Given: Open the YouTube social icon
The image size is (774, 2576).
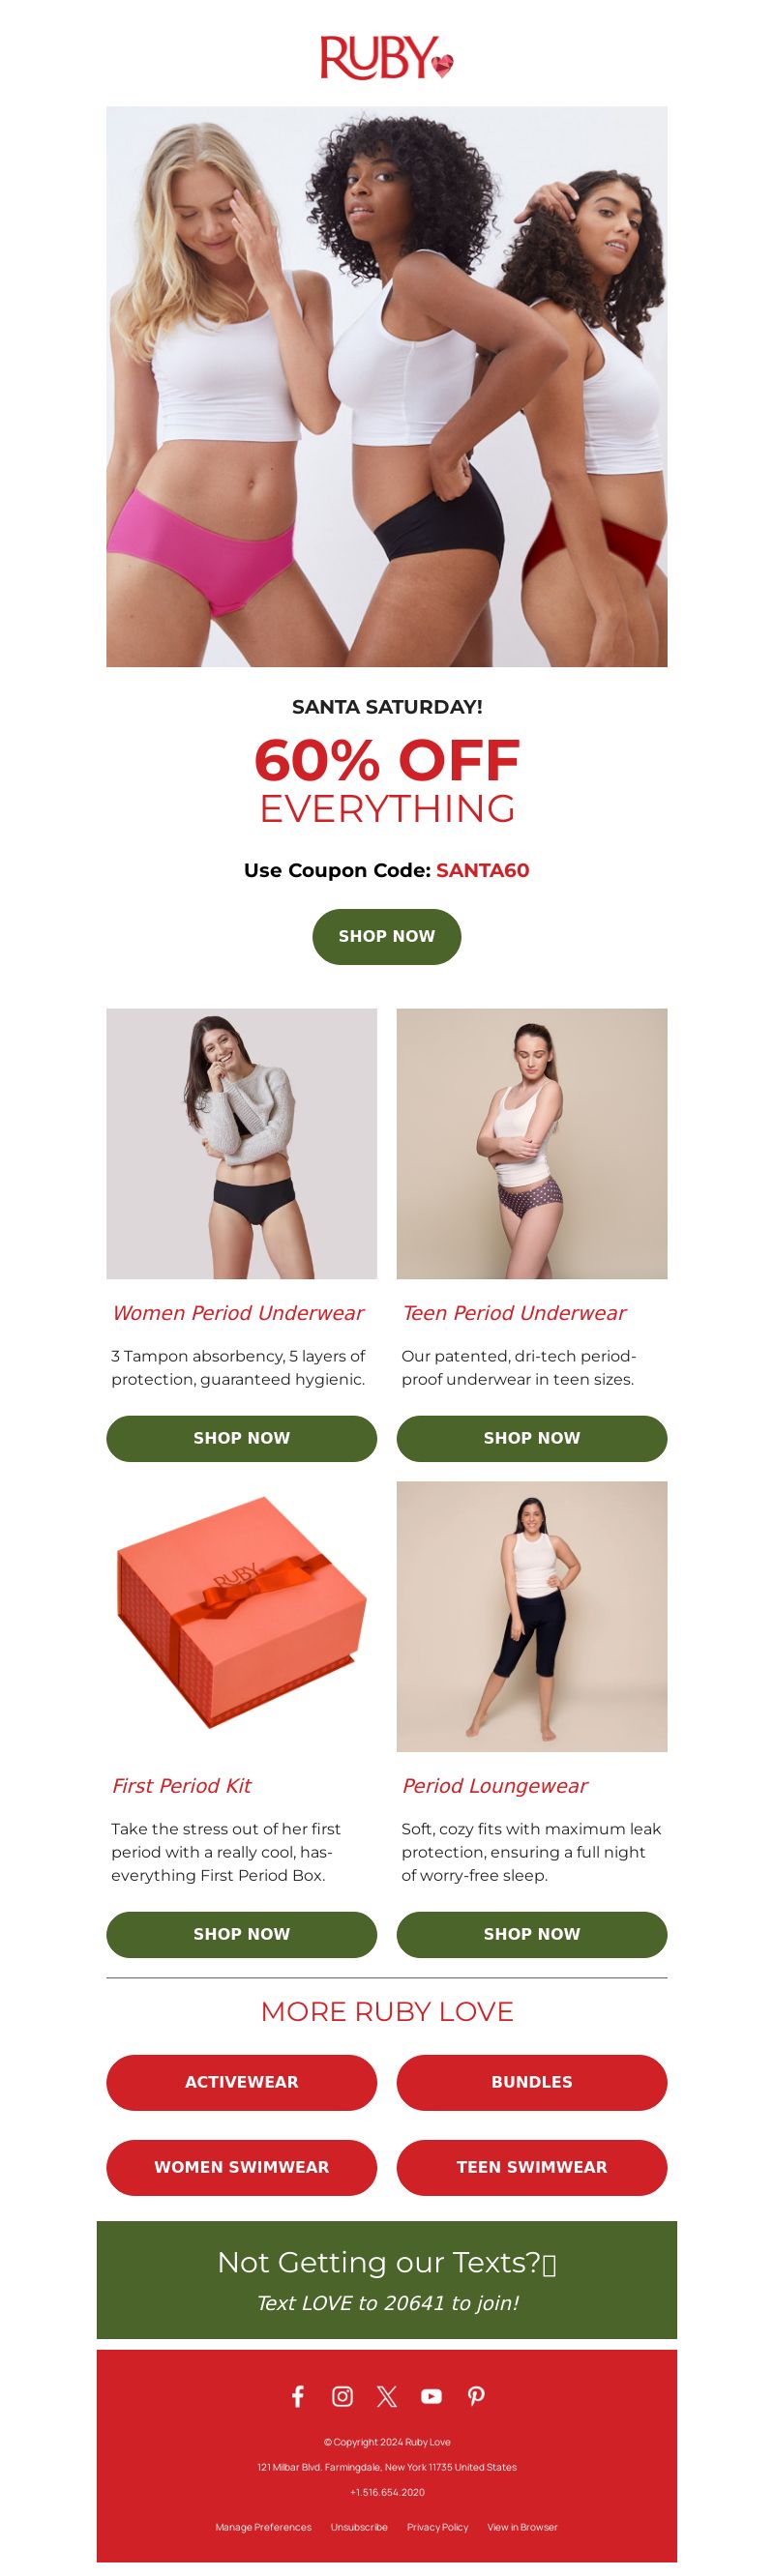Looking at the screenshot, I should click(x=431, y=2395).
